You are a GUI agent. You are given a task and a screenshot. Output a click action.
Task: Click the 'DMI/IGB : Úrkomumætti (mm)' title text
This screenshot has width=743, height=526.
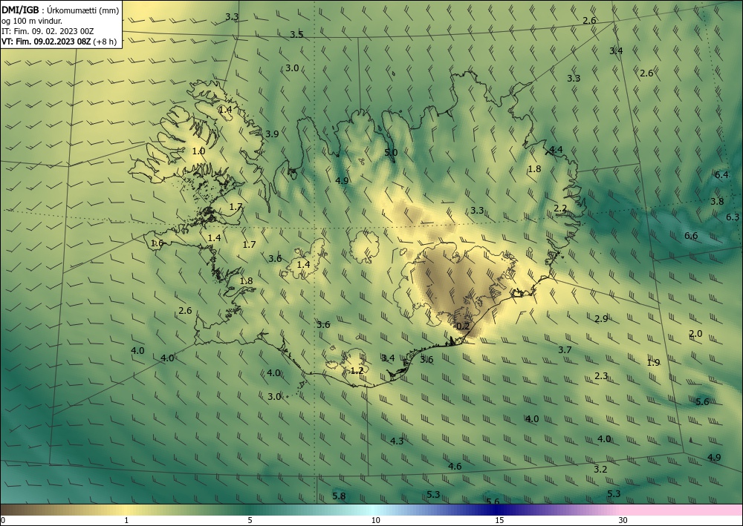(x=60, y=10)
